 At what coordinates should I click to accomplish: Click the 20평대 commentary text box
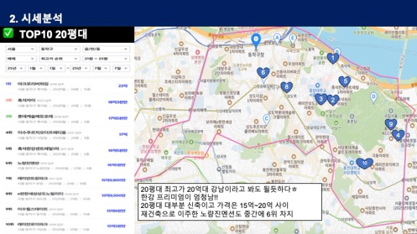click(229, 201)
